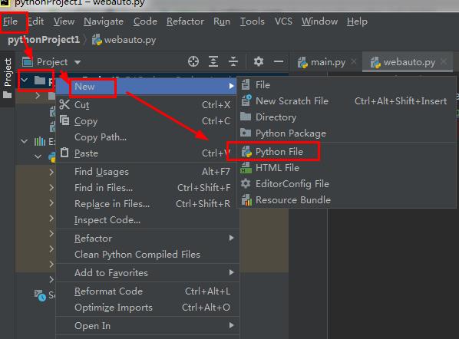Close the main.py tab
The image size is (459, 339).
click(354, 61)
